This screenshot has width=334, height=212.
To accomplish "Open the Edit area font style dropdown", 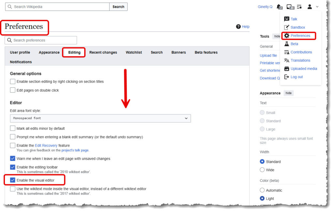I will (x=100, y=118).
